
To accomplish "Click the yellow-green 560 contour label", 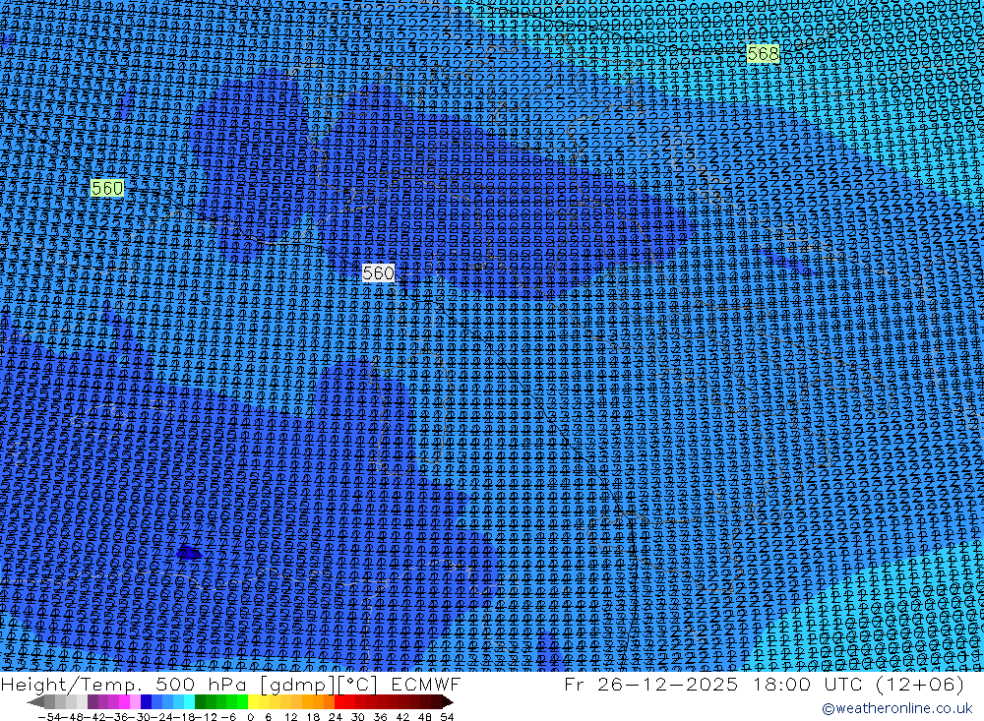I will (107, 188).
